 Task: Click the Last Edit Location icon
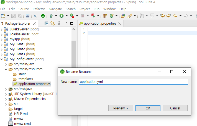tap(162, 16)
